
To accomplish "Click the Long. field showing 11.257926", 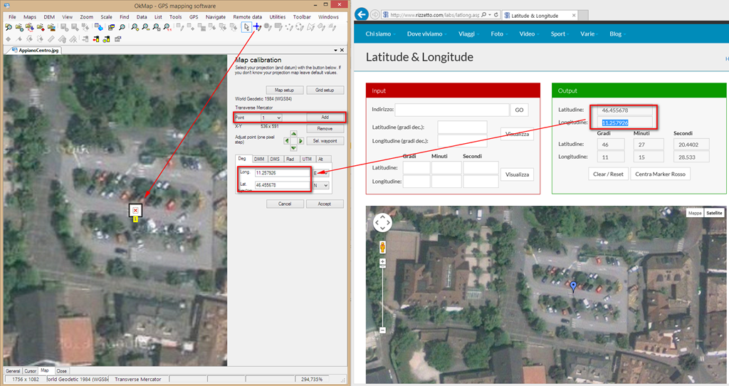I will click(x=282, y=172).
